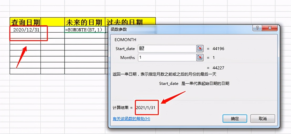Select the 查询日期 header cell

25,22
